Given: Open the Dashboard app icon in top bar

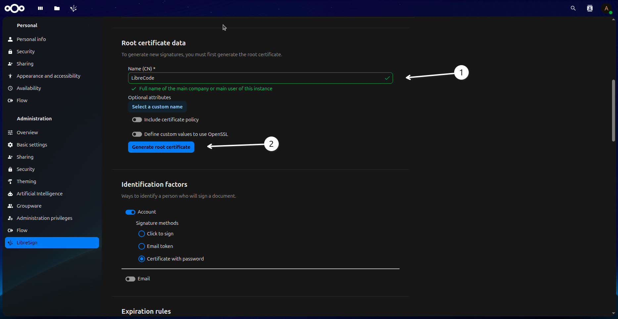Looking at the screenshot, I should tap(40, 8).
